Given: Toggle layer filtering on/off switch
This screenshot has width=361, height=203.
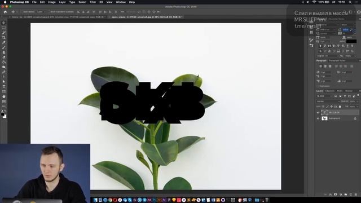Looking at the screenshot, I should coord(358,95).
